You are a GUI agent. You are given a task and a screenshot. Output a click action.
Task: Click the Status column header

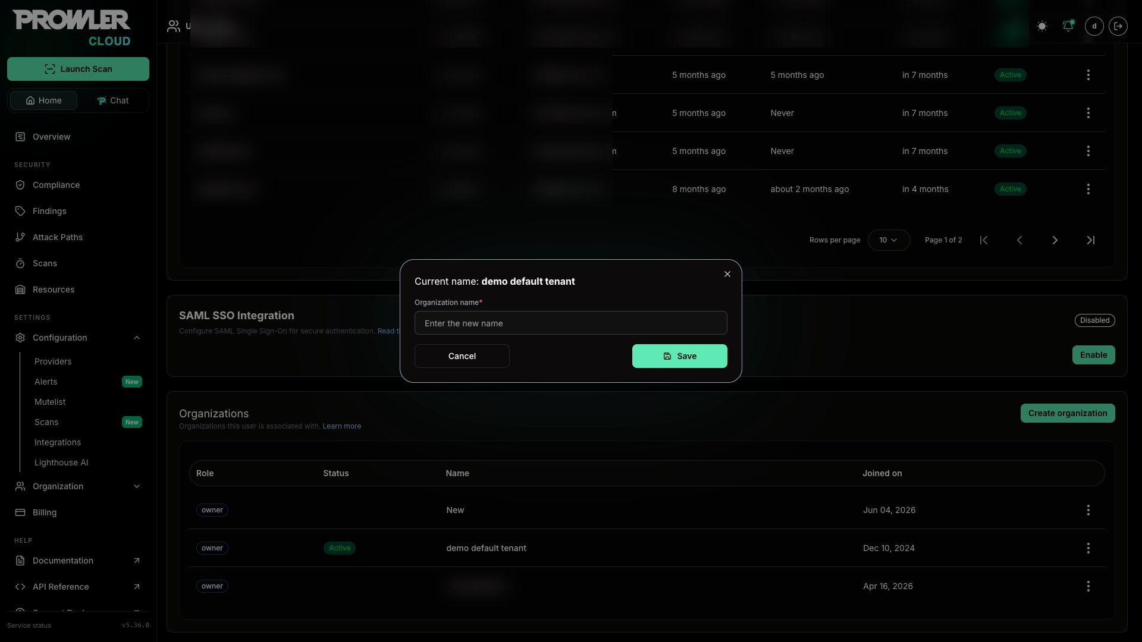pos(335,473)
